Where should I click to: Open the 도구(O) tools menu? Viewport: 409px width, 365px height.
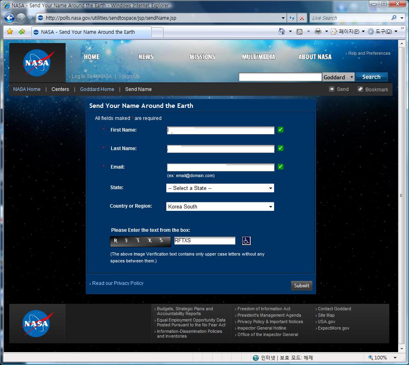tap(382, 31)
